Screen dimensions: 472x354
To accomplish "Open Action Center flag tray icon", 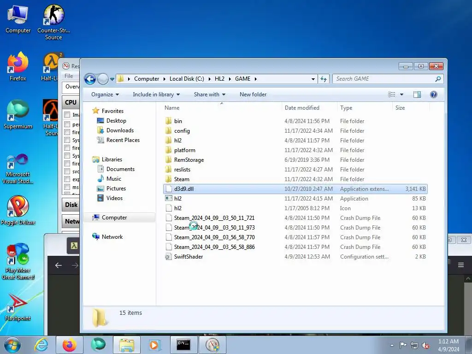I will (x=403, y=345).
